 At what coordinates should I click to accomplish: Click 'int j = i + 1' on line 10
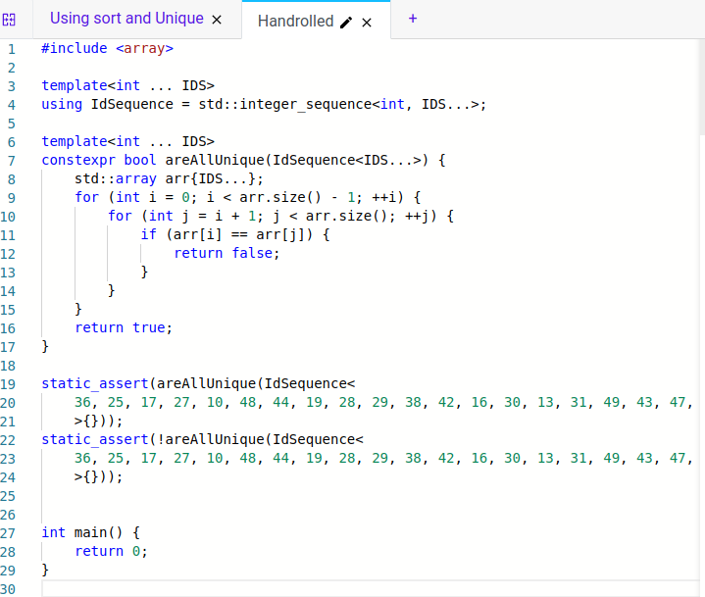[x=202, y=217]
